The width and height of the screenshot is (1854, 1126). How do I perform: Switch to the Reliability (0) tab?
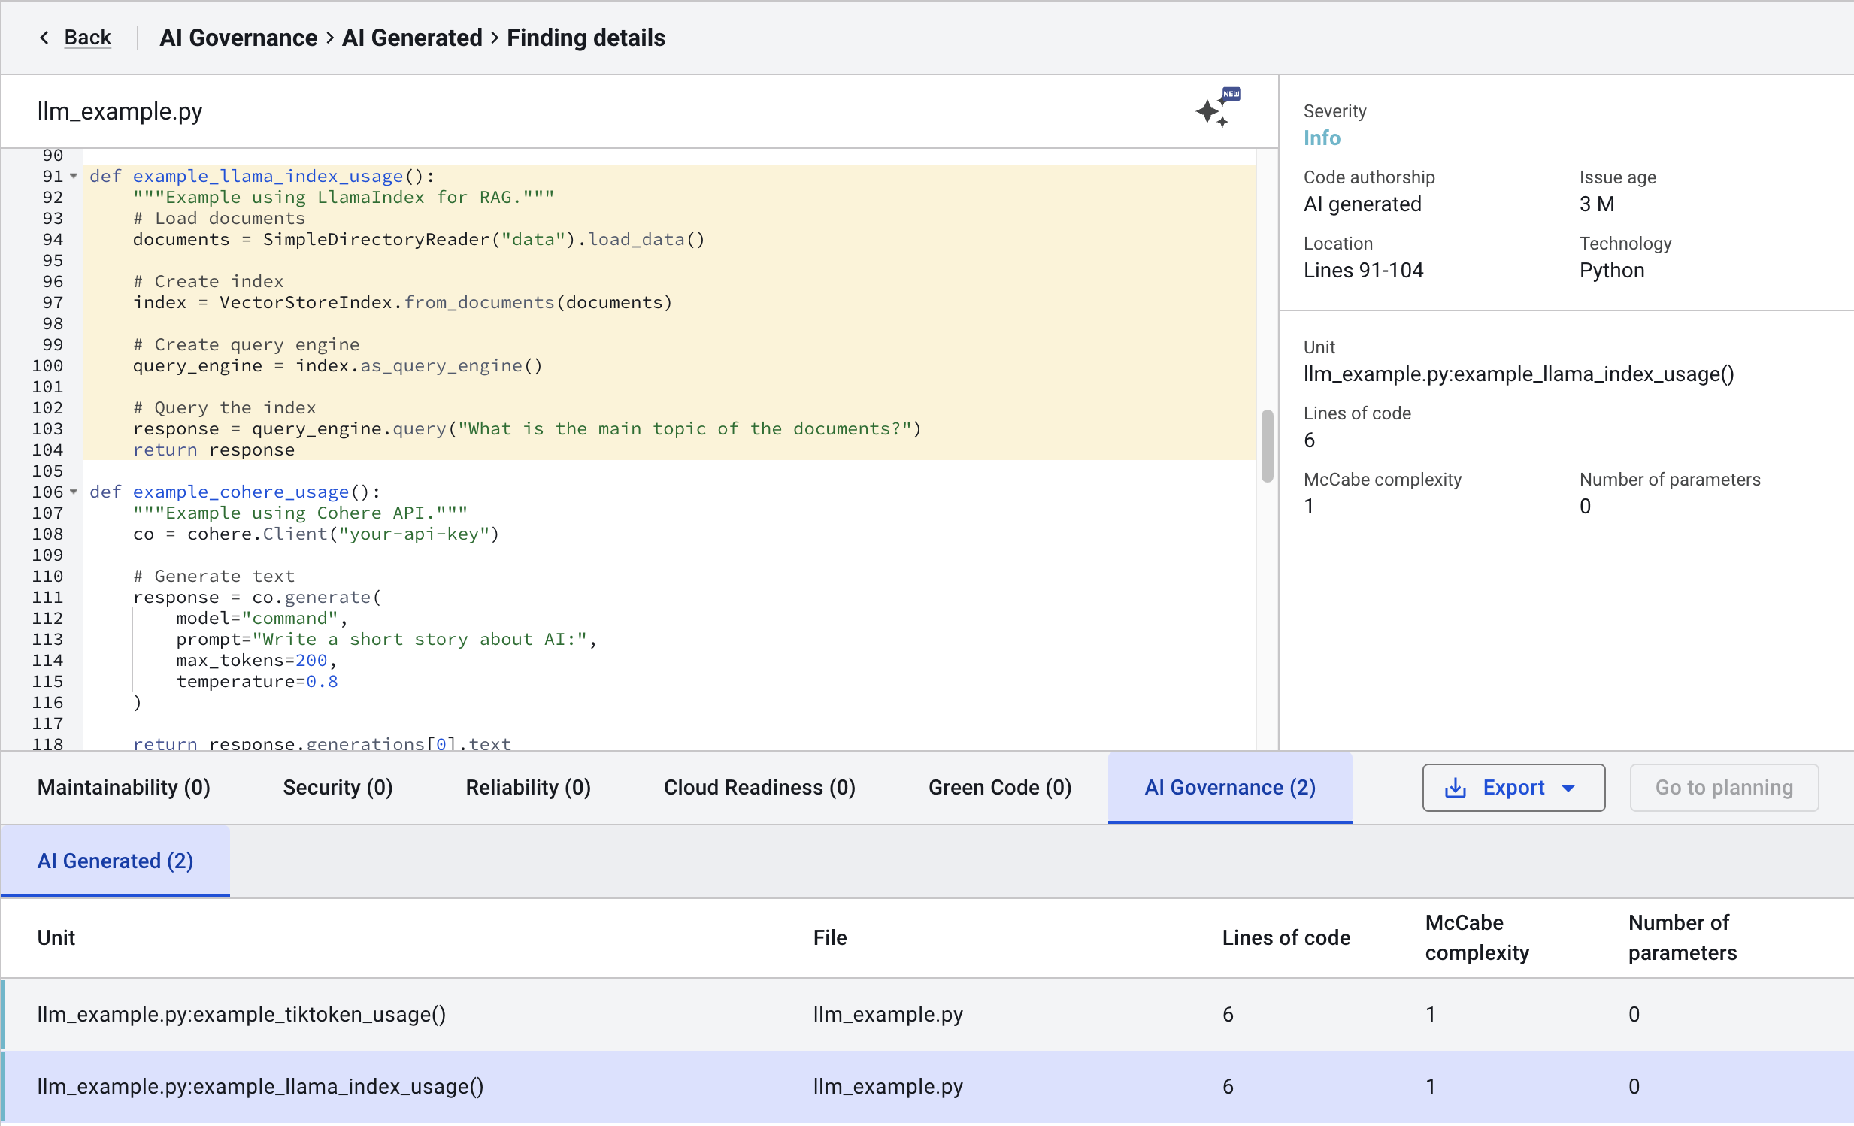click(528, 788)
